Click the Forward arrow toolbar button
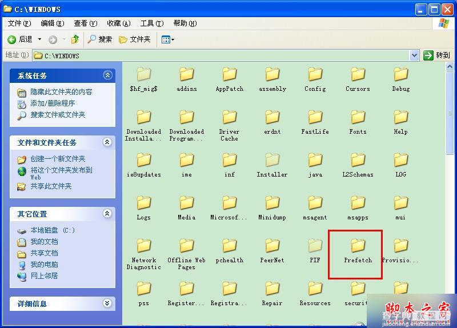 pos(53,39)
